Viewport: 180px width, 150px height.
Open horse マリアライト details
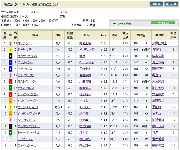click(x=25, y=43)
